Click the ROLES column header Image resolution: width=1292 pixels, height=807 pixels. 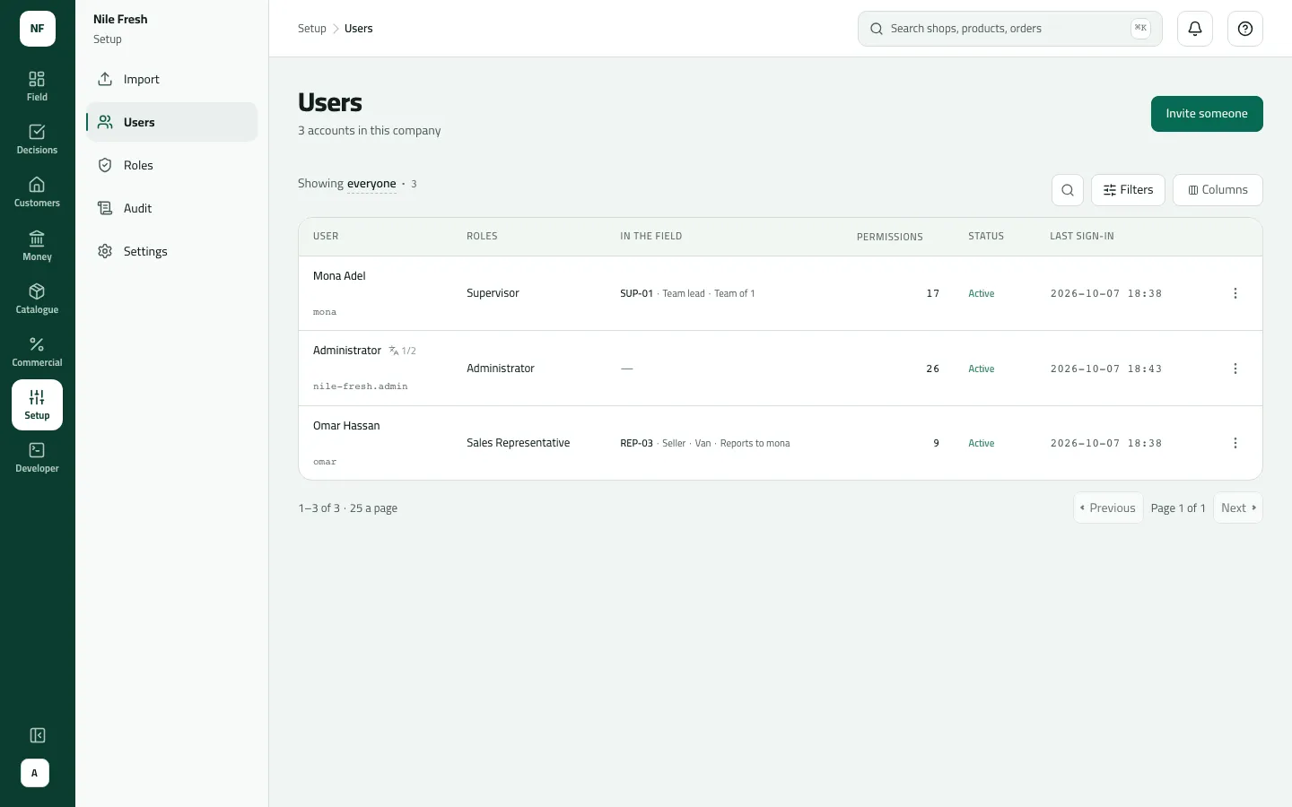coord(482,237)
